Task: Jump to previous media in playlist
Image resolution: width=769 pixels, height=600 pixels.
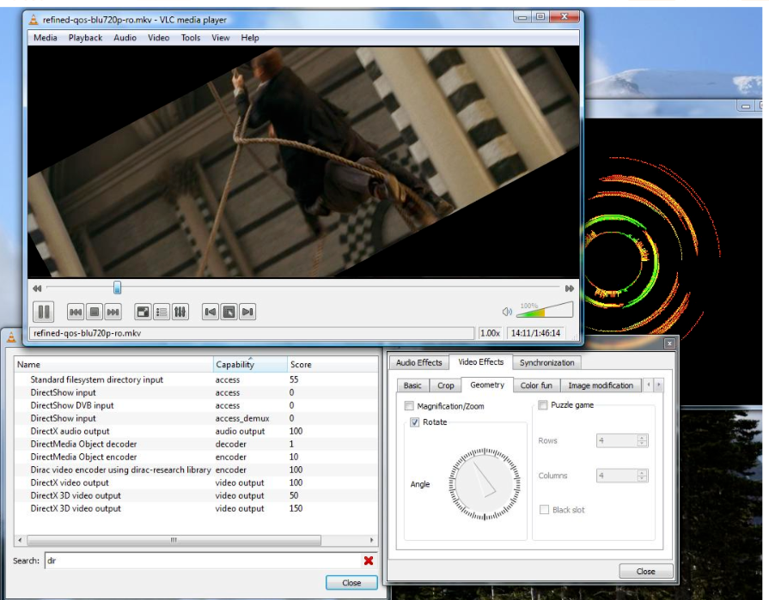Action: (76, 312)
